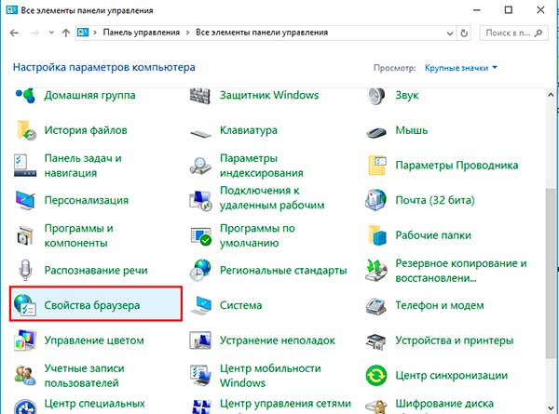Screen dimensions: 559x414
Task: Click the Телефон и модем icon
Action: [x=375, y=306]
